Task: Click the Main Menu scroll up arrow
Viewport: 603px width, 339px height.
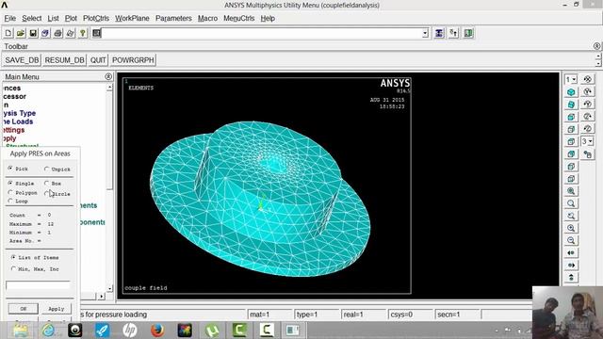Action: pos(109,88)
